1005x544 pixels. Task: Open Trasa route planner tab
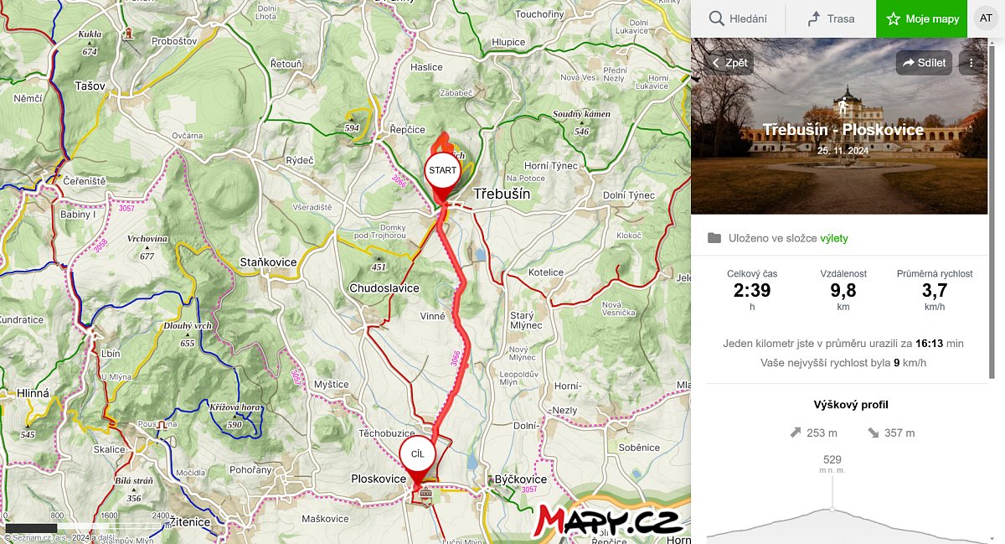tap(831, 18)
